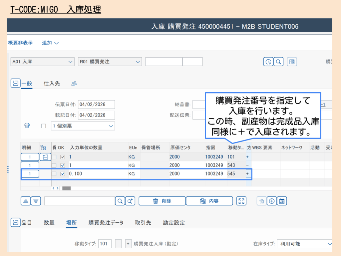Viewport: 341px width, 256px height.
Task: Click the fullscreen expand icon below table
Action: [241, 201]
